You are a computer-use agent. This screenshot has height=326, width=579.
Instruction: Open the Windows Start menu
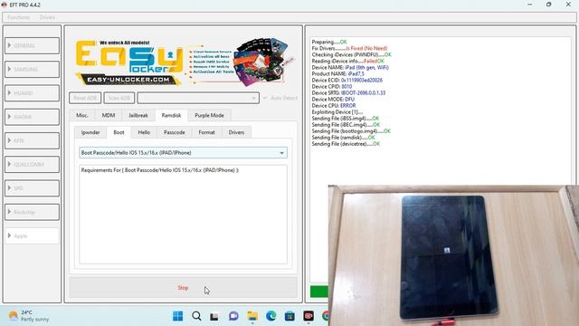pos(177,316)
